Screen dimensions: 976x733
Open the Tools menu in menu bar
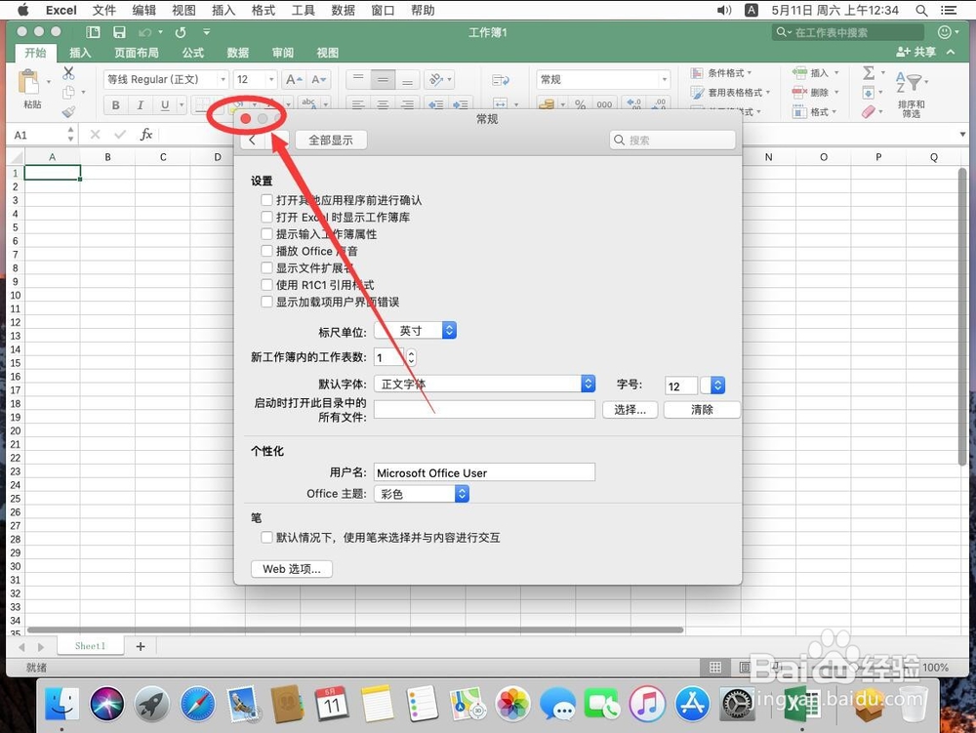(x=304, y=11)
